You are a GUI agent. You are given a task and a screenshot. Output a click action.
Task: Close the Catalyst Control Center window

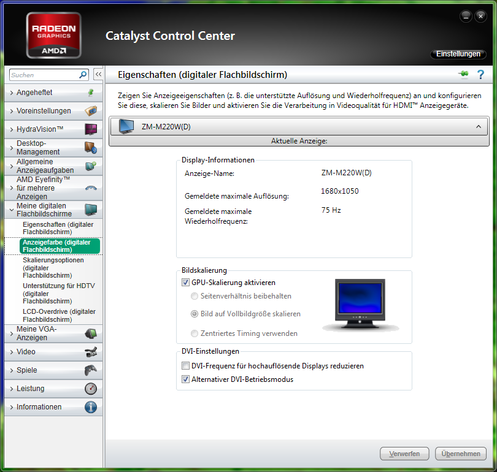coord(480,16)
